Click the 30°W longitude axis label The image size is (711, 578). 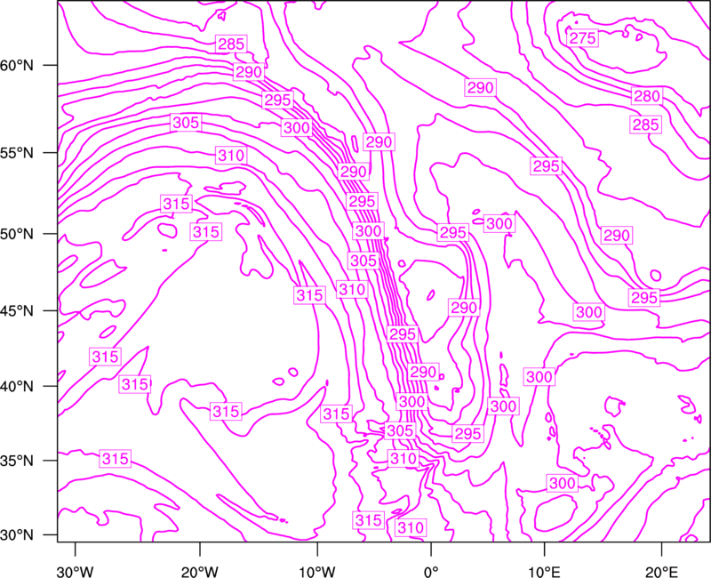pyautogui.click(x=76, y=571)
